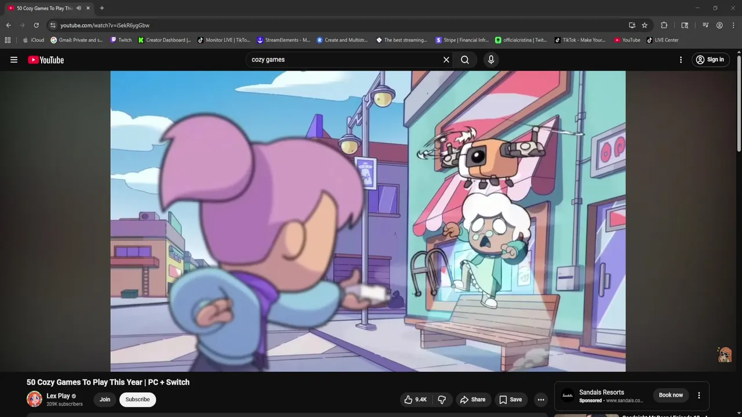Click the video player to pause
This screenshot has height=417, width=742.
368,221
